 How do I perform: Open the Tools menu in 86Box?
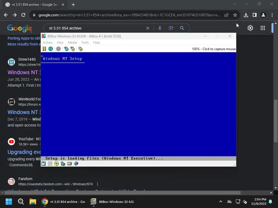[x=85, y=43]
